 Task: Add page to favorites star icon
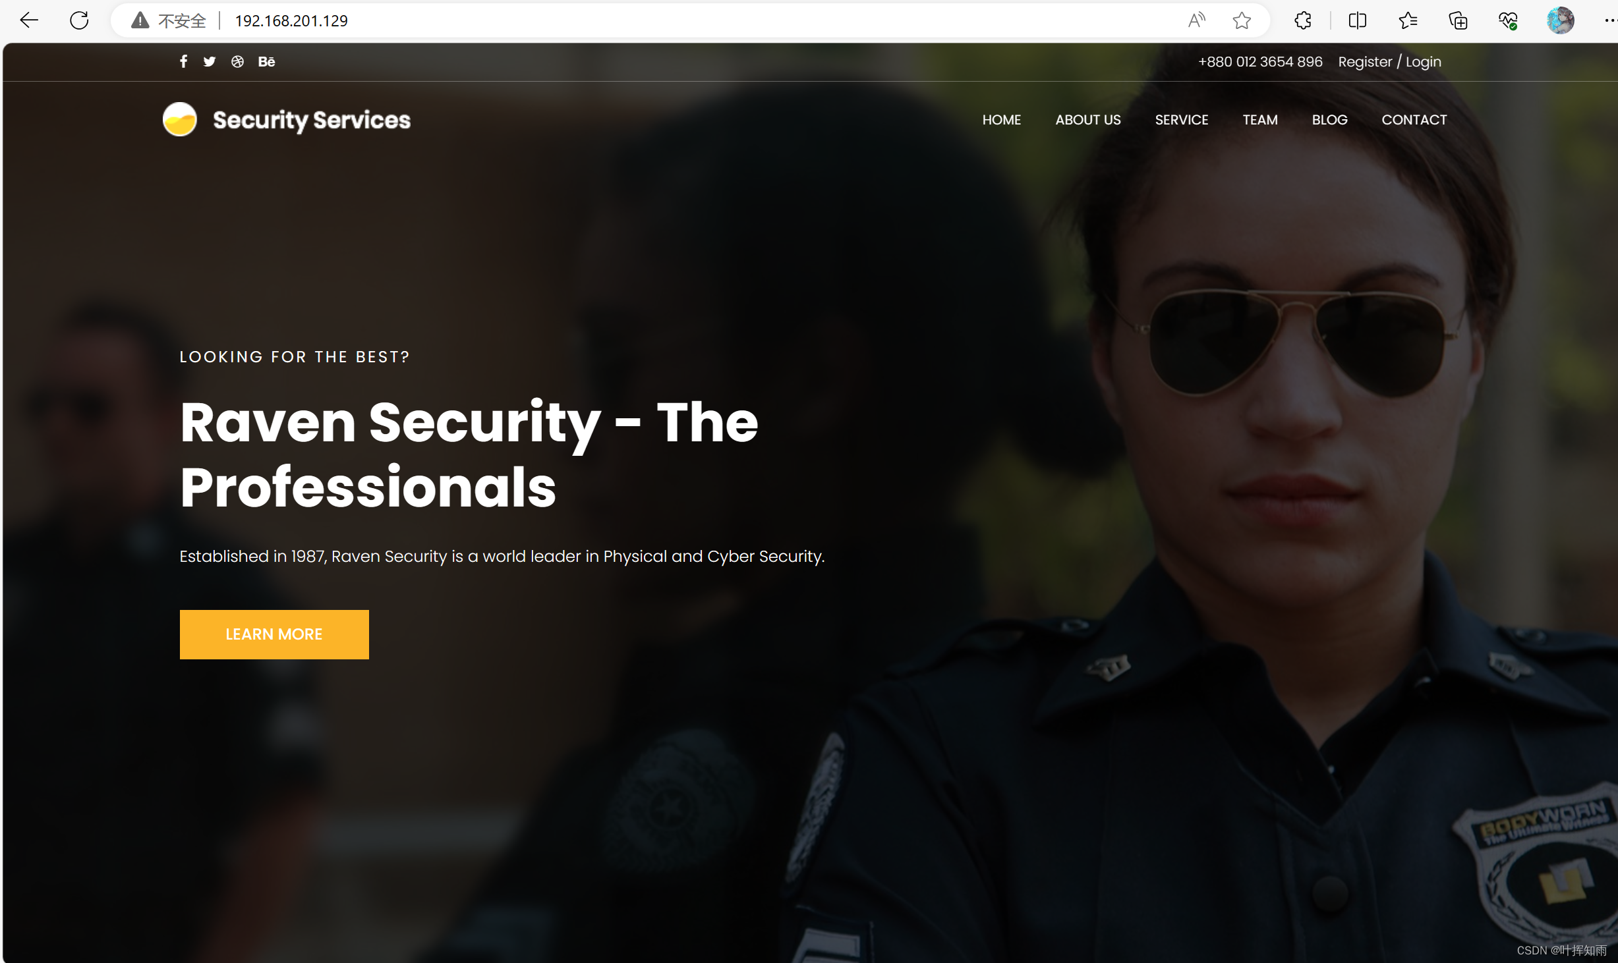(1242, 20)
